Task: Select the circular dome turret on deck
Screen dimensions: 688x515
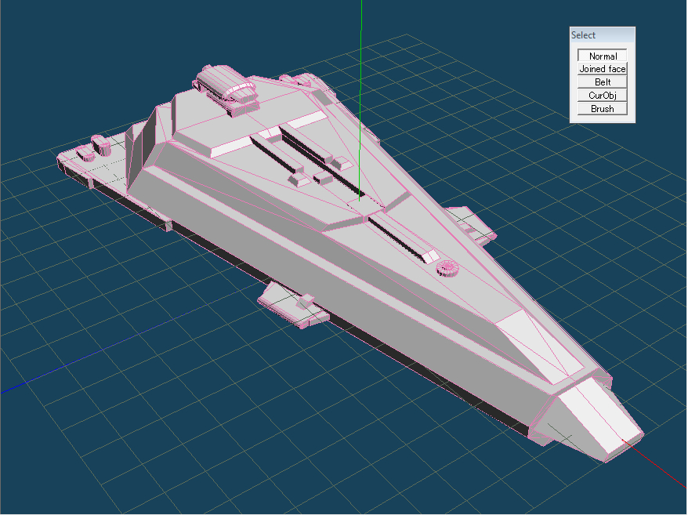Action: tap(448, 268)
